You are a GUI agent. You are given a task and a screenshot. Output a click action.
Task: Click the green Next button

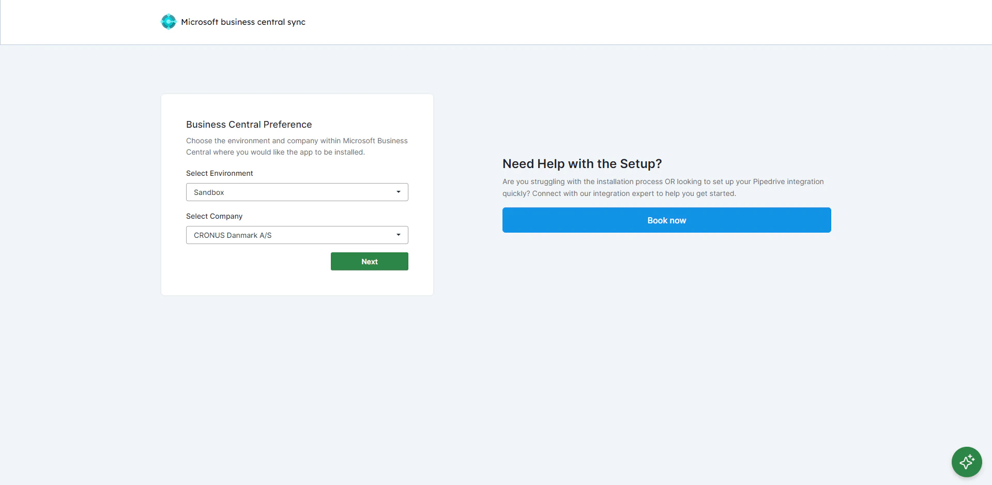[370, 262]
